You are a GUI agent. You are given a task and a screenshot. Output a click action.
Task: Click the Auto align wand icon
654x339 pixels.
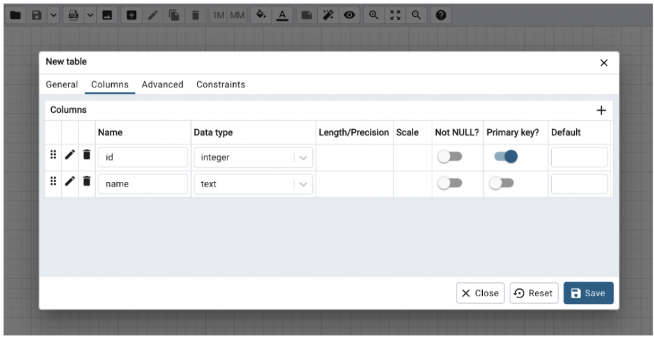[x=328, y=15]
